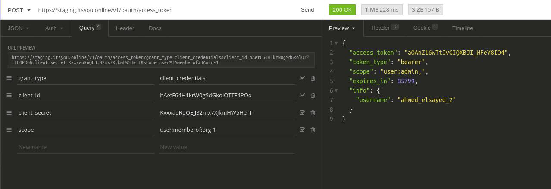
Task: Disable the scope parameter checkbox
Action: pos(302,130)
